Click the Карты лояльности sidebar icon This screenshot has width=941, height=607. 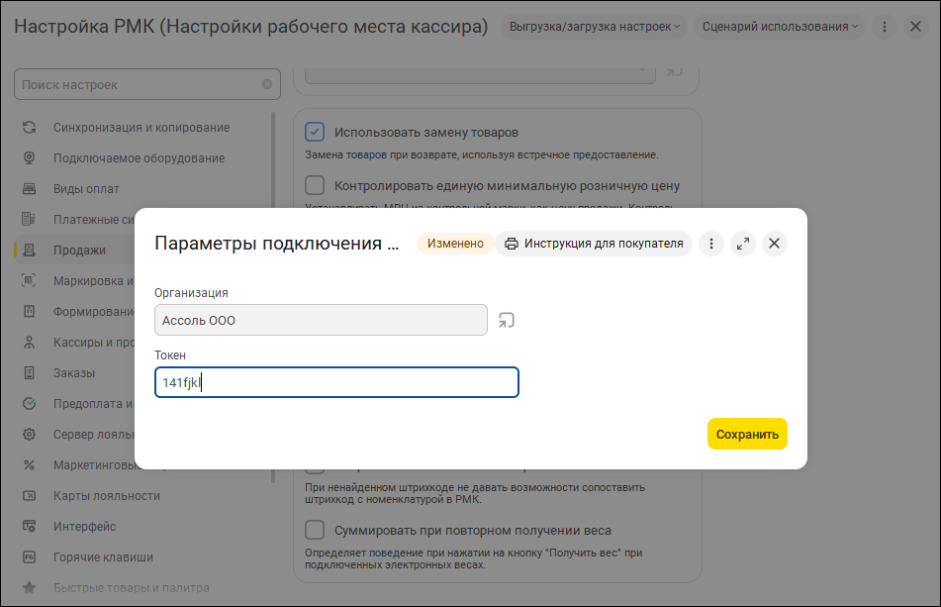pyautogui.click(x=30, y=496)
